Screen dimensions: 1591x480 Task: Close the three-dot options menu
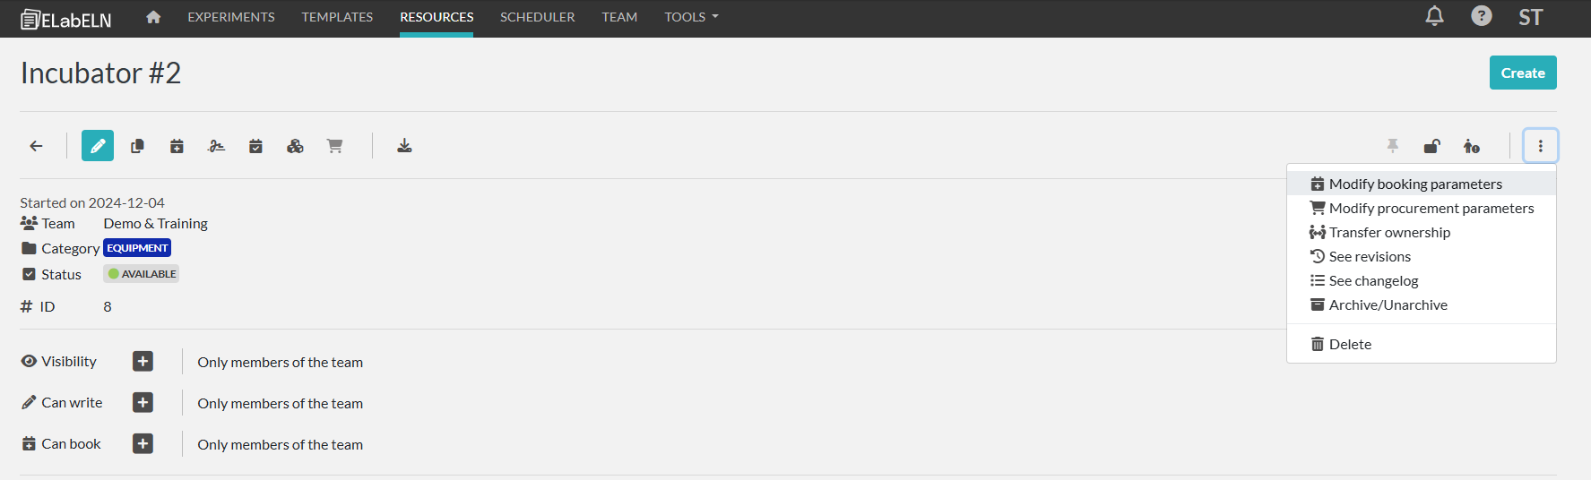click(x=1540, y=146)
